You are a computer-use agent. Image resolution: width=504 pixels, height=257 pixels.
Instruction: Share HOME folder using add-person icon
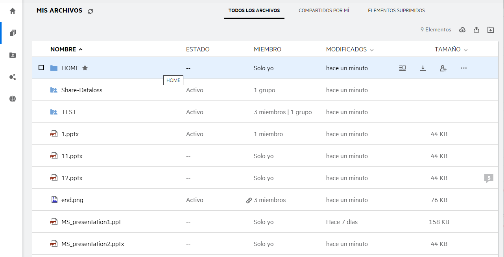[x=443, y=68]
